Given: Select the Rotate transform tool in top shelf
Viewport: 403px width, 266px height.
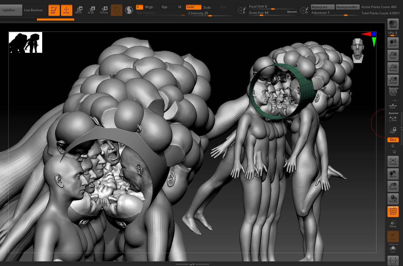Looking at the screenshot, I should coord(104,10).
